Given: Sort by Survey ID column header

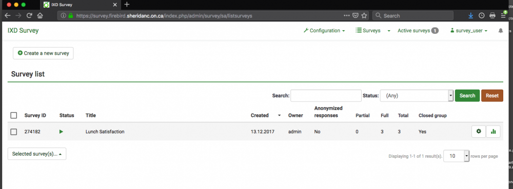Looking at the screenshot, I should point(35,115).
